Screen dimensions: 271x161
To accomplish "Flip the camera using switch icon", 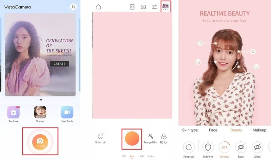I will point(143,7).
